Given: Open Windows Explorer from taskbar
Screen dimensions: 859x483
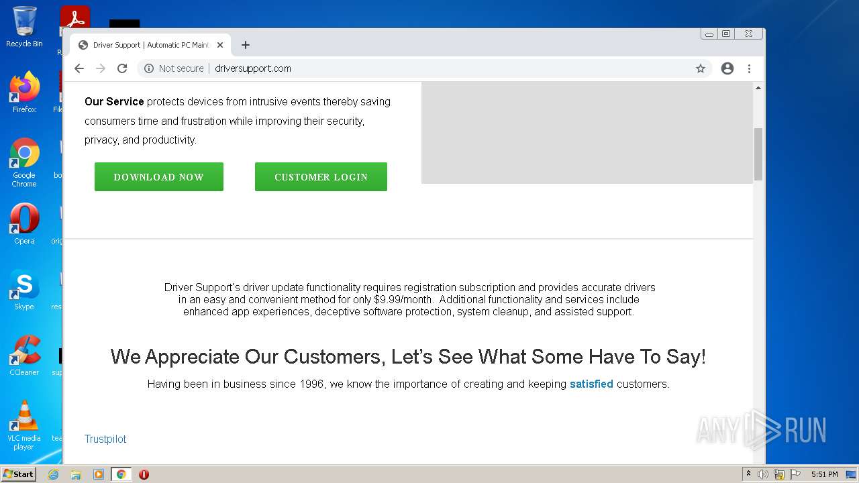Looking at the screenshot, I should [76, 474].
